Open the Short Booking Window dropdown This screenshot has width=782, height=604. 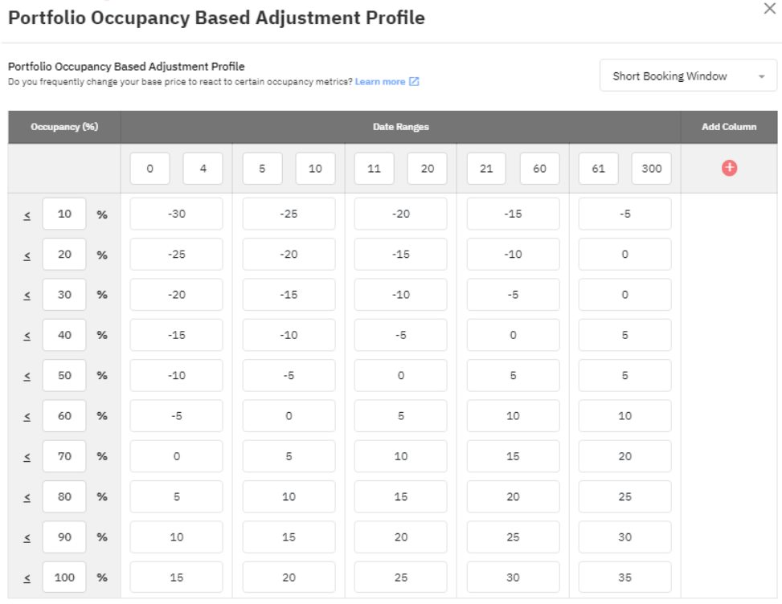[688, 76]
